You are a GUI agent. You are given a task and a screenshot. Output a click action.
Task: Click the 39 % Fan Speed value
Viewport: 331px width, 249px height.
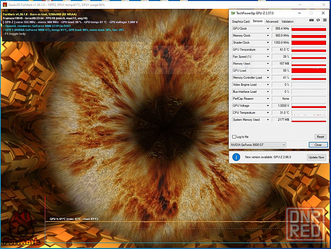click(281, 57)
